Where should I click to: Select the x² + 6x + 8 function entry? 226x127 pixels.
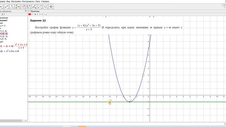[10, 51]
